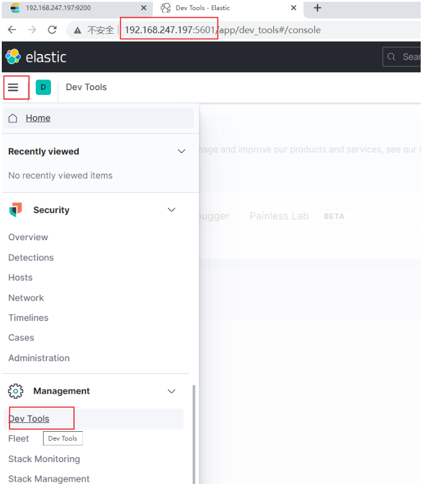Toggle the hamburger navigation menu

pyautogui.click(x=13, y=87)
